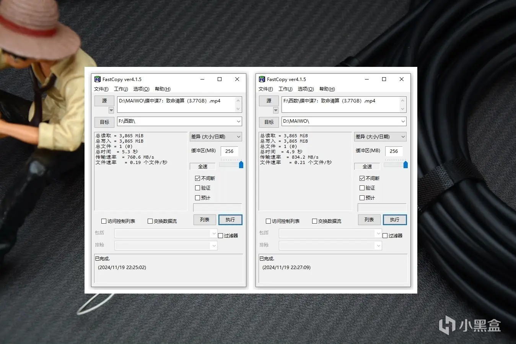Open 选项(O) menu in left FastCopy window
This screenshot has width=516, height=344.
point(142,89)
